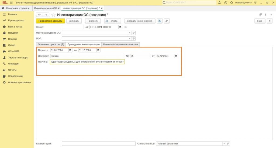Click 'Провести и закрыть' button
Viewport: 276px width, 148px height.
(x=50, y=21)
